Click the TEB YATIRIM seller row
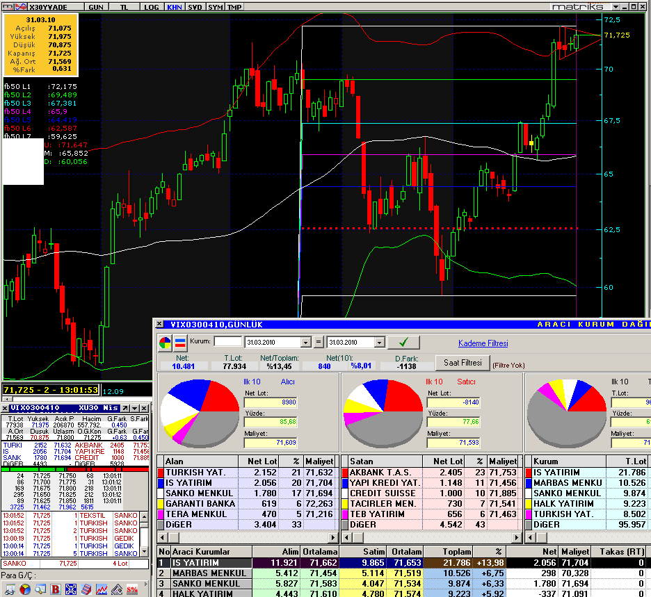This screenshot has width=651, height=597. point(431,514)
